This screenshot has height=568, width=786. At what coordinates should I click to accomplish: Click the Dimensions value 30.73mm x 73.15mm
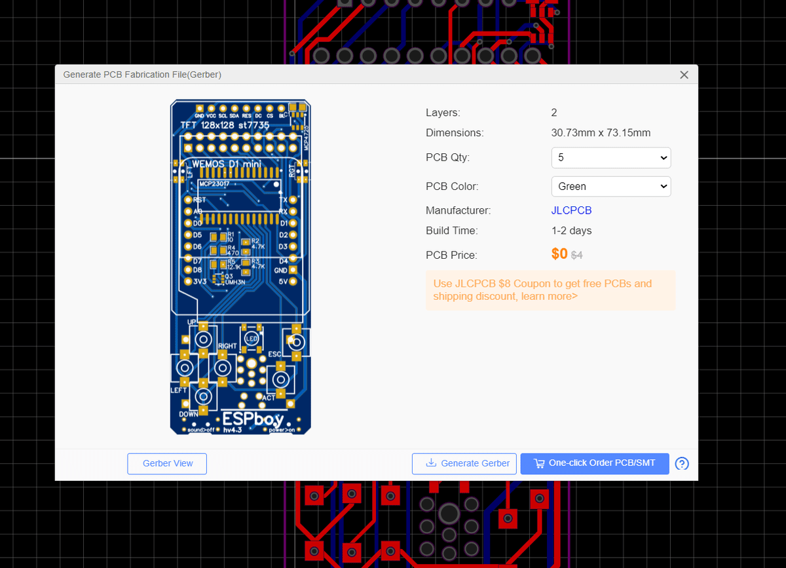[601, 133]
